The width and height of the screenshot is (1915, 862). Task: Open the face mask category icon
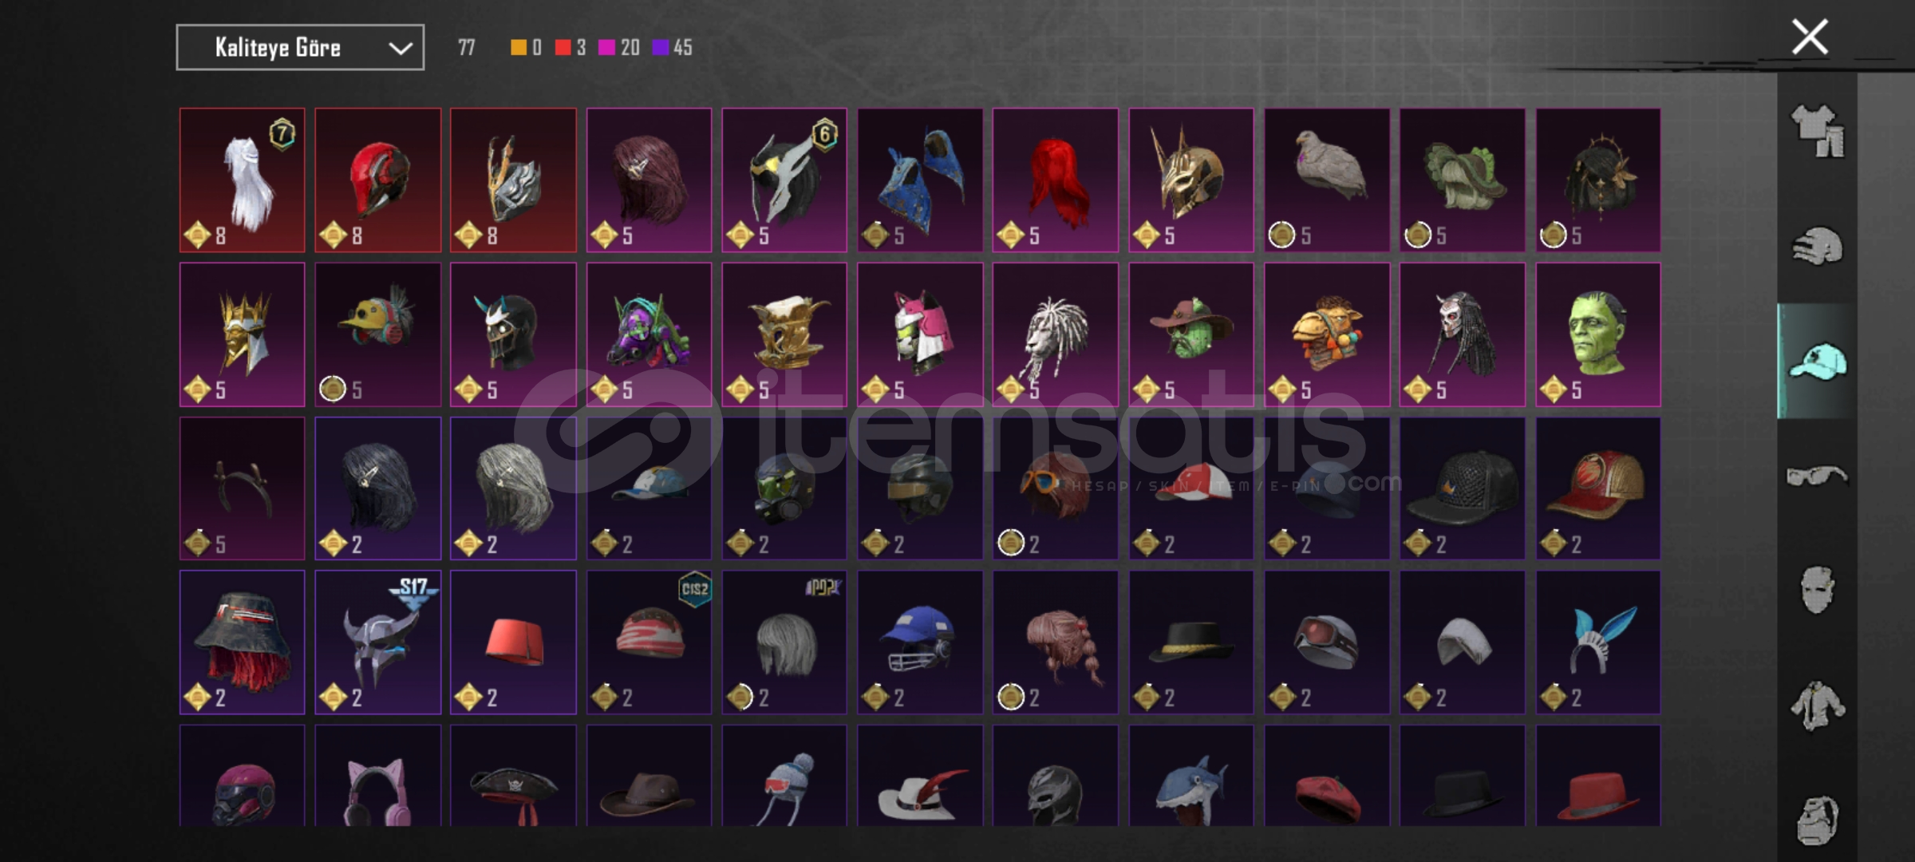[1818, 590]
